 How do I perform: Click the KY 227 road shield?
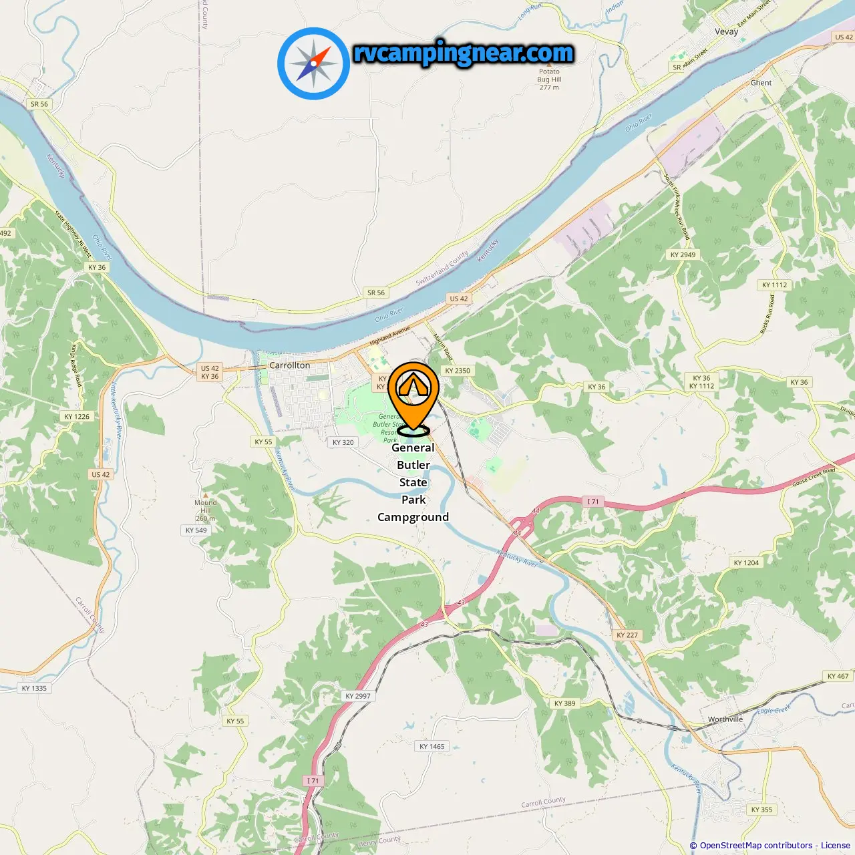pyautogui.click(x=627, y=635)
